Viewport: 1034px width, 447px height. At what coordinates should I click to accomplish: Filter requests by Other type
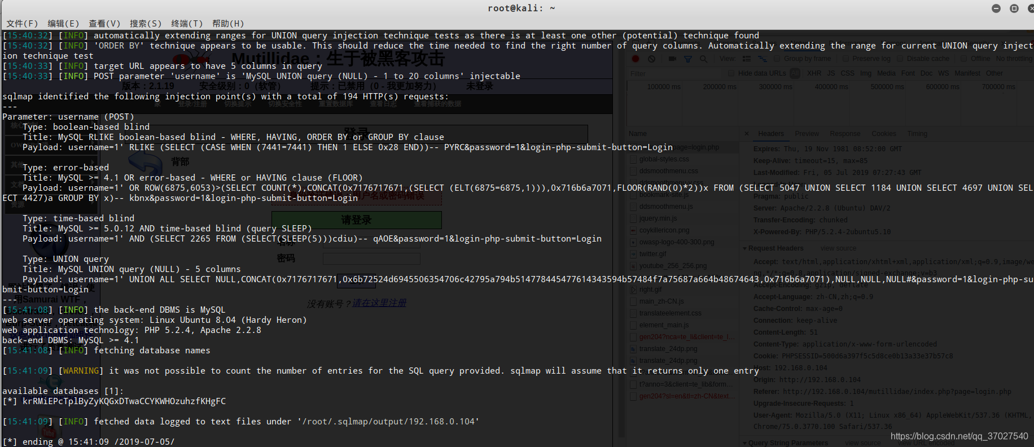pos(994,73)
